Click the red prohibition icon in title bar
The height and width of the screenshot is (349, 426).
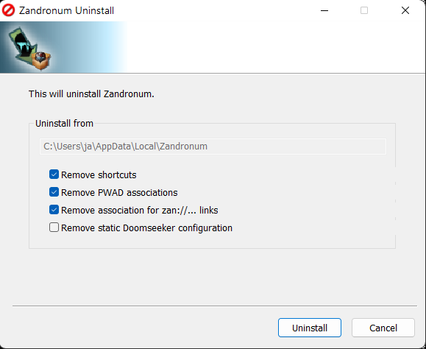[x=8, y=10]
